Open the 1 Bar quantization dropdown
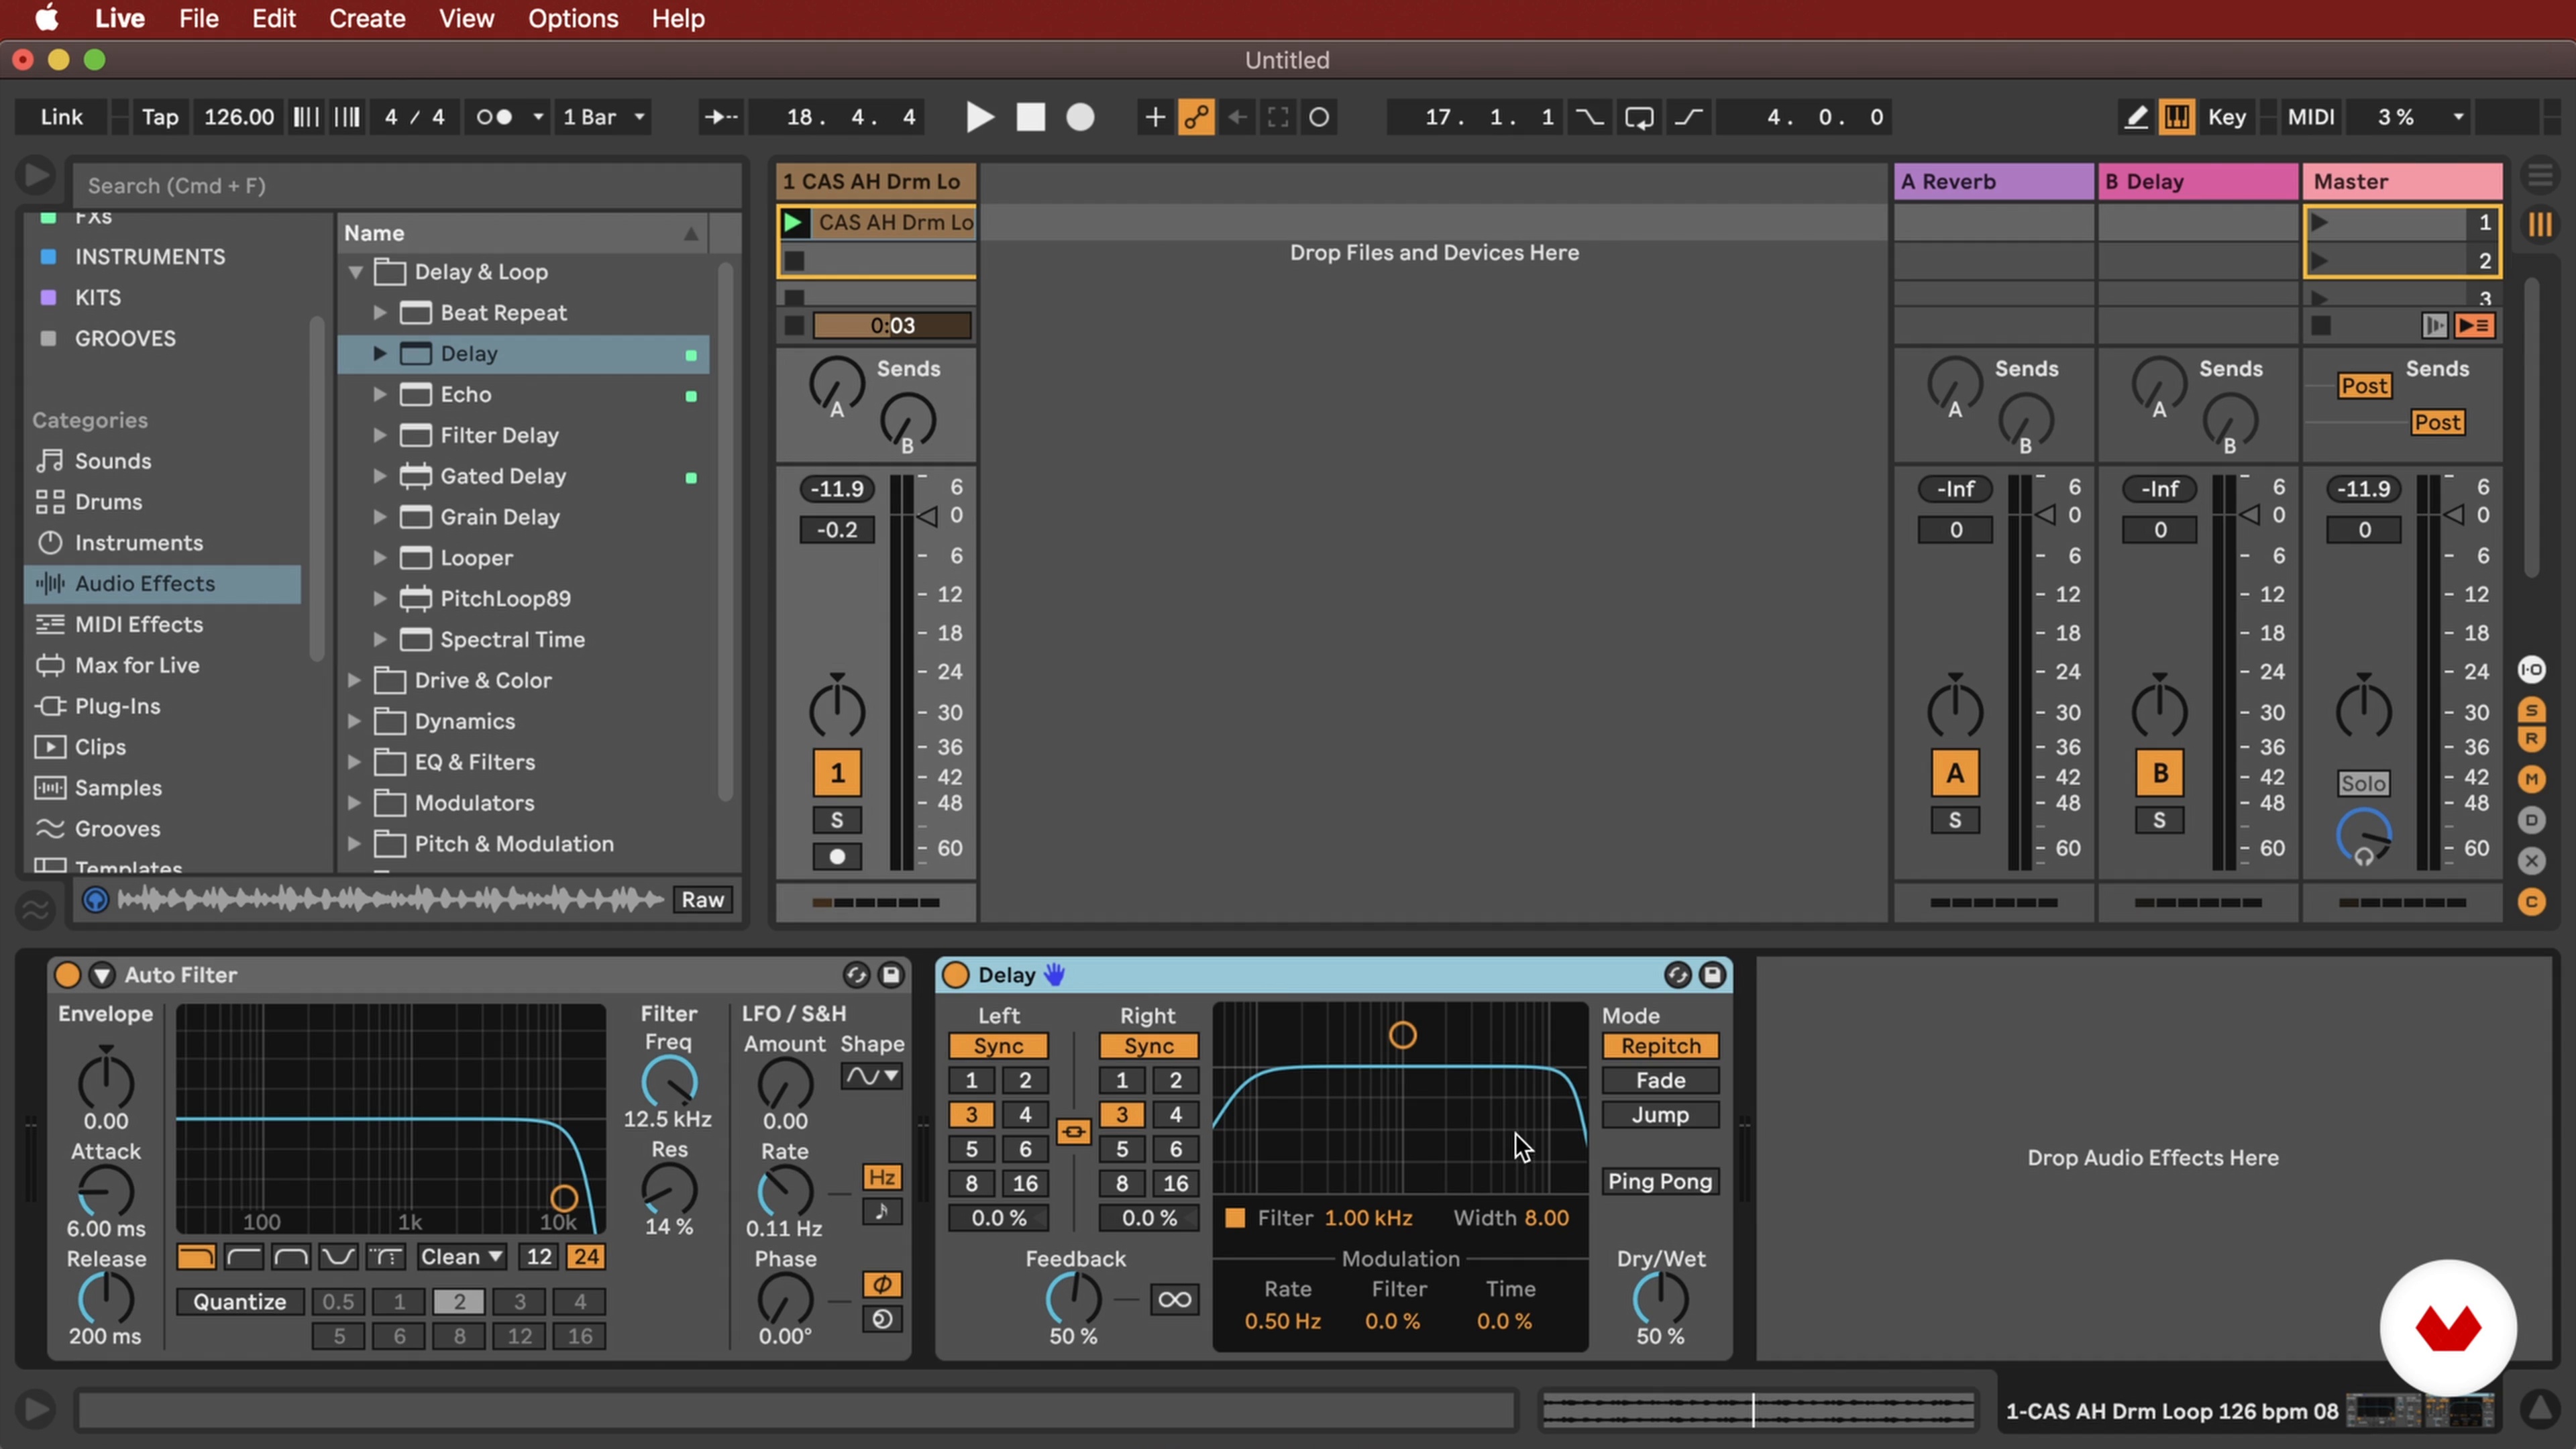Image resolution: width=2576 pixels, height=1449 pixels. (603, 117)
